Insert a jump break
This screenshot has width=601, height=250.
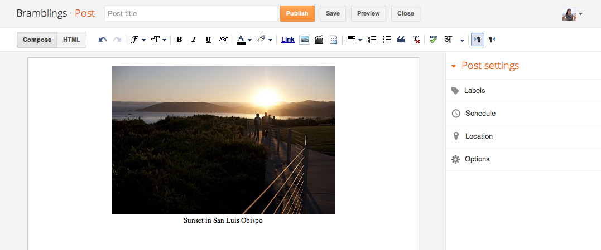pyautogui.click(x=333, y=40)
